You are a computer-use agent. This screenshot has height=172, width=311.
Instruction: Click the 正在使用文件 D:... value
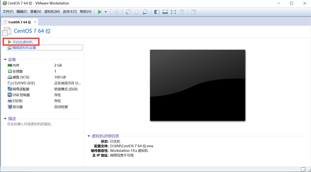click(68, 83)
